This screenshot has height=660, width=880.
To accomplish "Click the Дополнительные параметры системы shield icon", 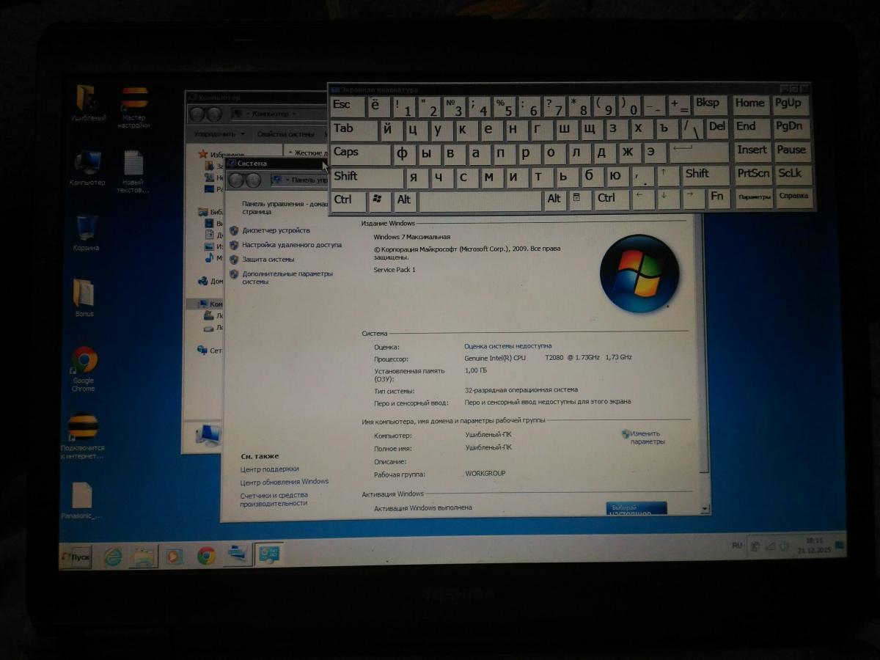I will click(234, 274).
